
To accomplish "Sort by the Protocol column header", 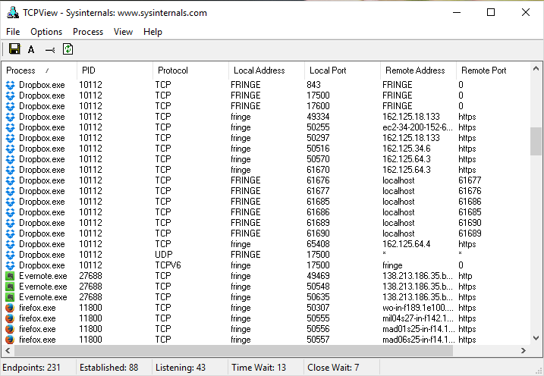I will click(190, 70).
